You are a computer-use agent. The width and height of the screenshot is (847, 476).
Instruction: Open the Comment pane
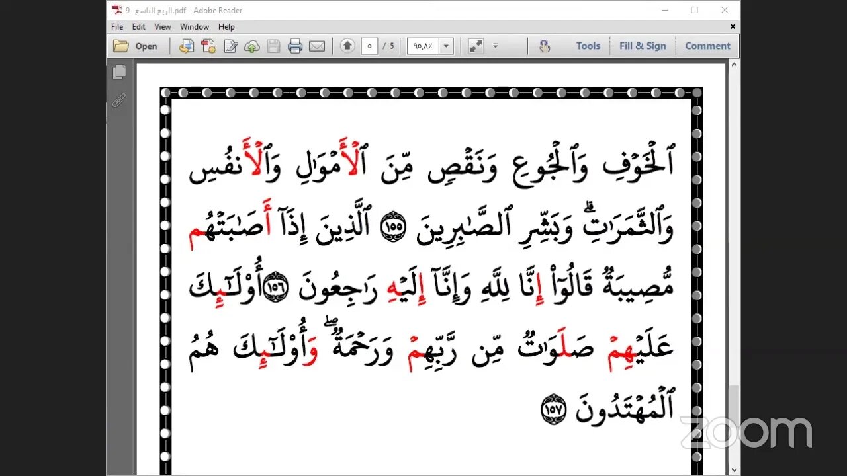707,46
